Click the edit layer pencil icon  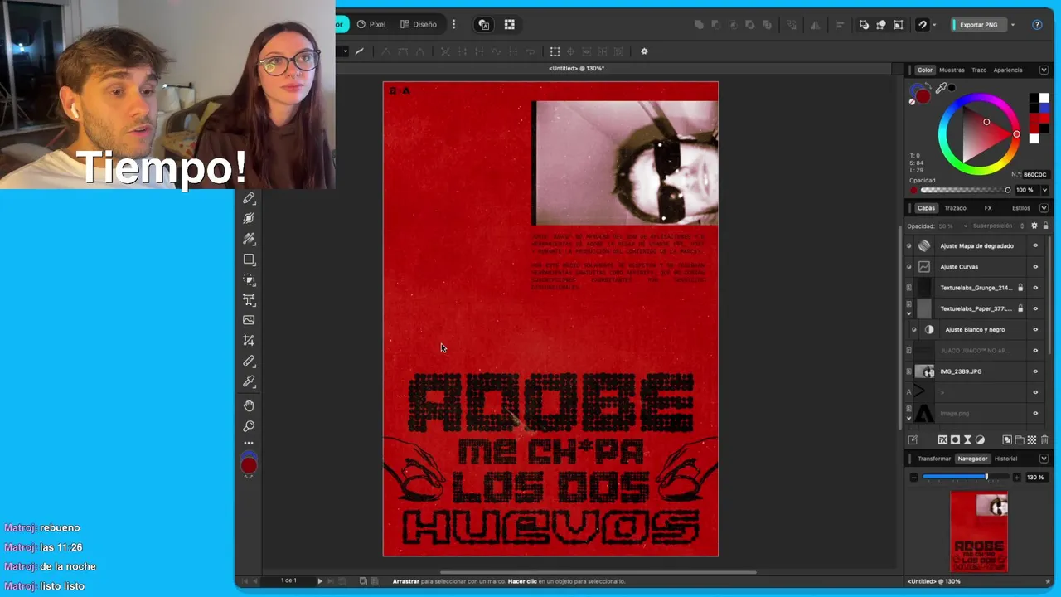click(x=913, y=440)
